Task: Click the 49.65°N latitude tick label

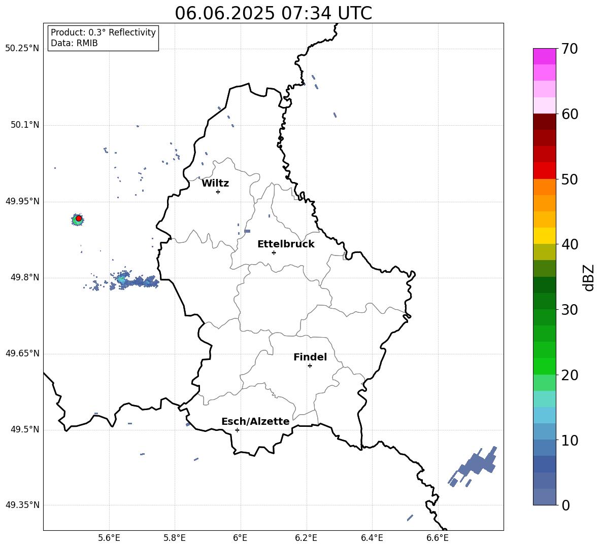Action: (22, 353)
